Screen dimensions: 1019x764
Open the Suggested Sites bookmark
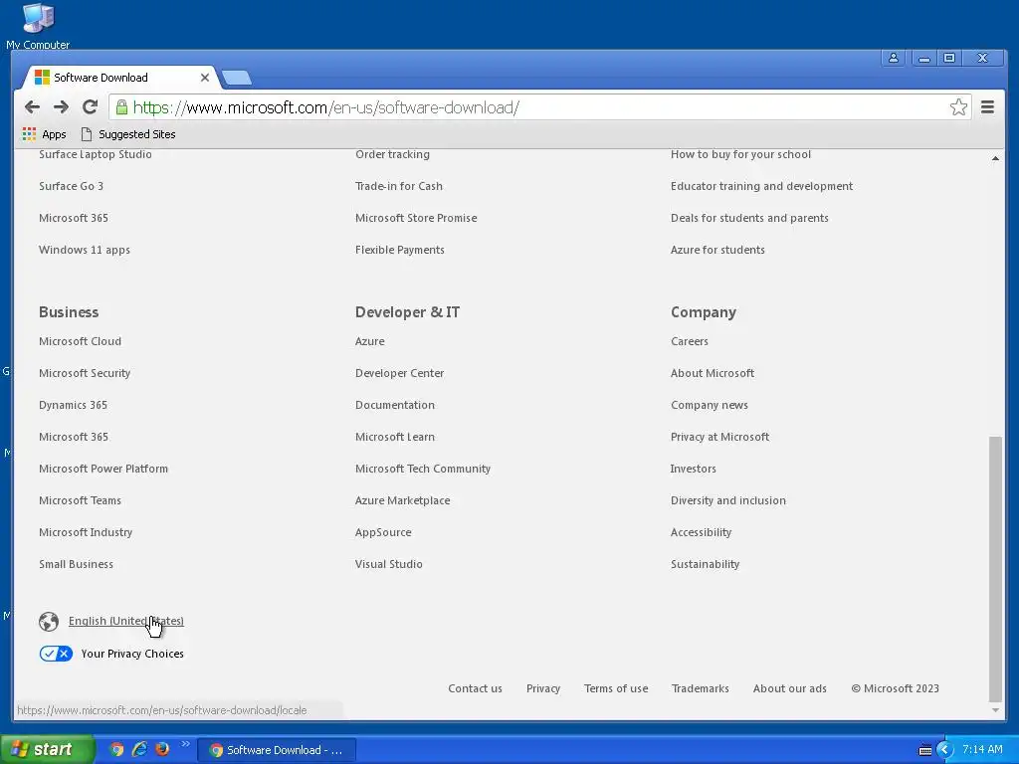pos(128,134)
